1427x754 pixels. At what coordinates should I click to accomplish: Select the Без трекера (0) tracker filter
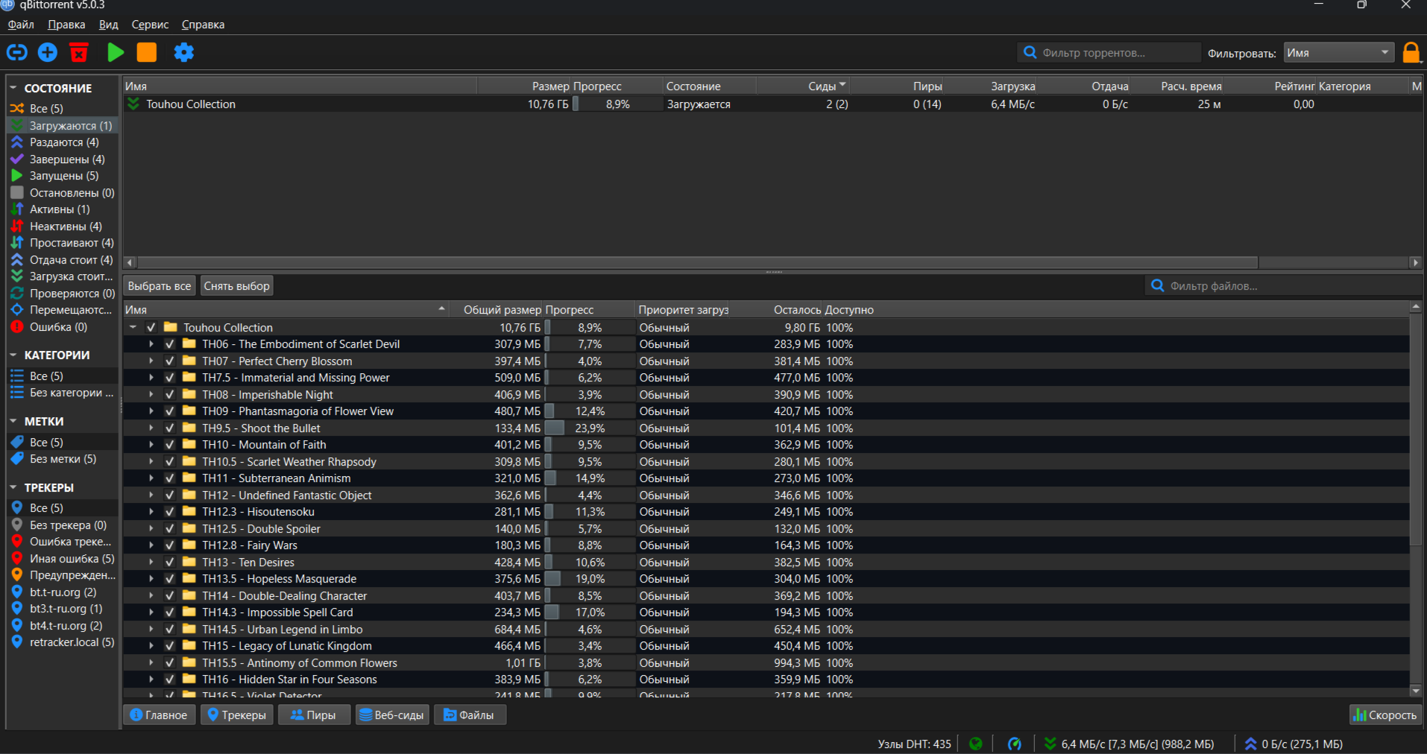point(63,525)
